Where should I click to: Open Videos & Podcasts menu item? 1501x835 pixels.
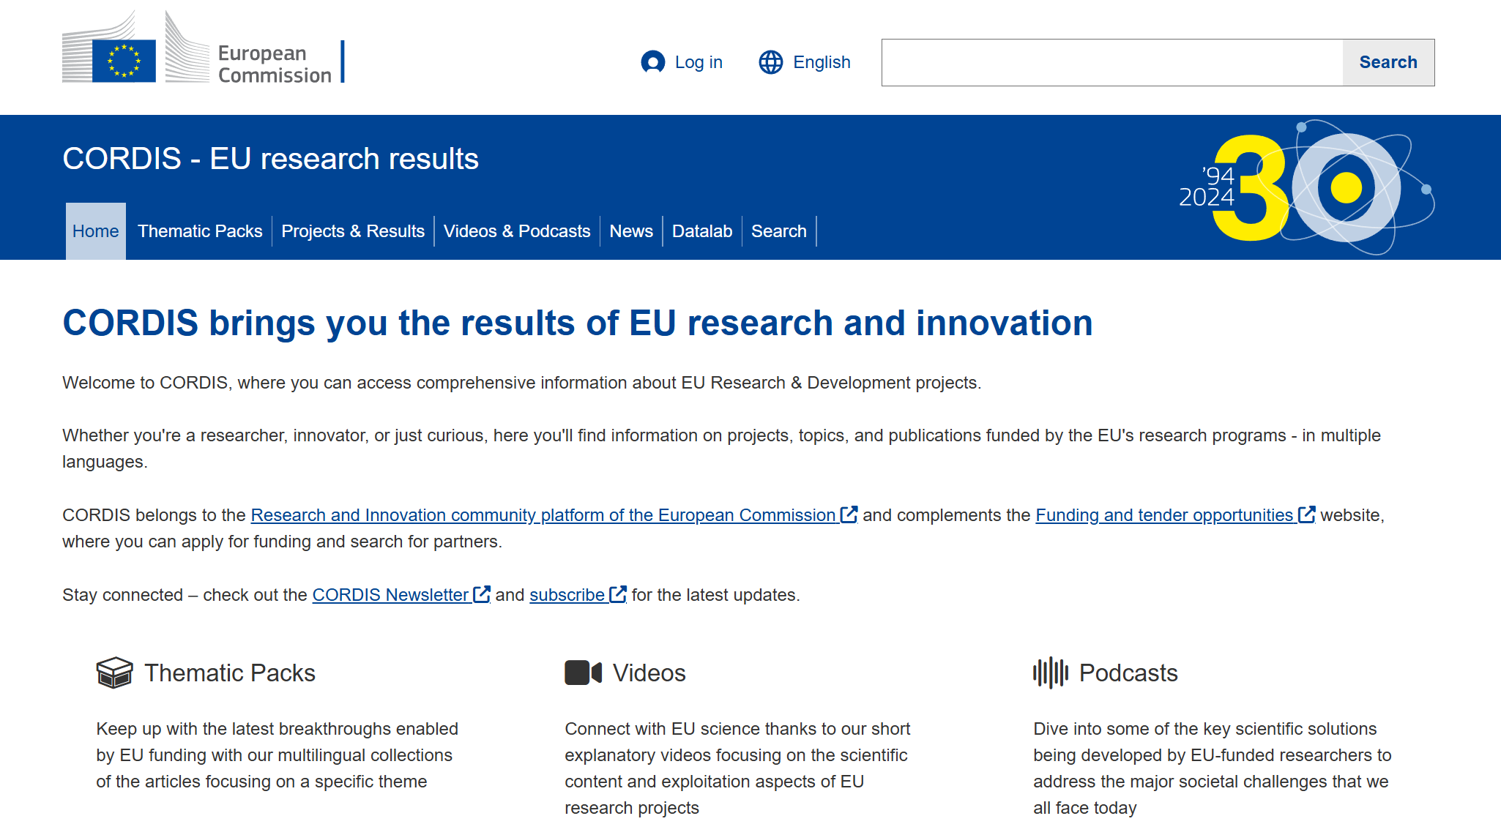coord(516,231)
